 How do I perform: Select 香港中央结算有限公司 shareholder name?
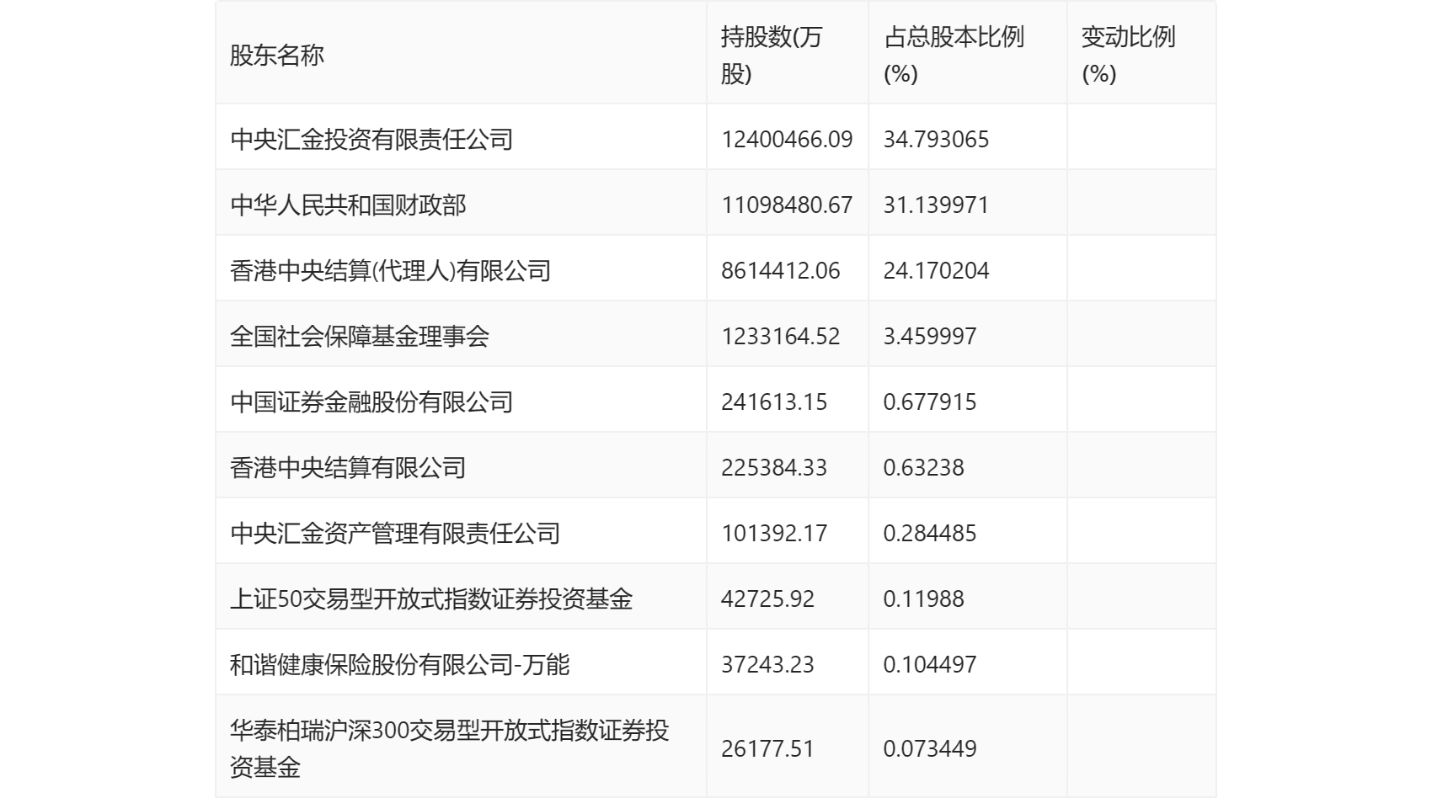coord(348,467)
